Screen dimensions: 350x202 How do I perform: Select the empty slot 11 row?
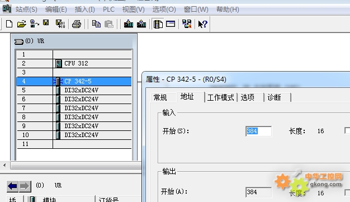click(74, 144)
